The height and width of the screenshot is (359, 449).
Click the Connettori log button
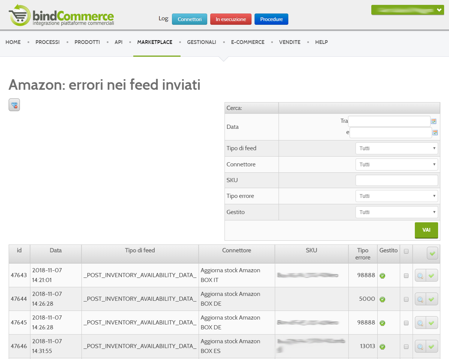tap(190, 19)
